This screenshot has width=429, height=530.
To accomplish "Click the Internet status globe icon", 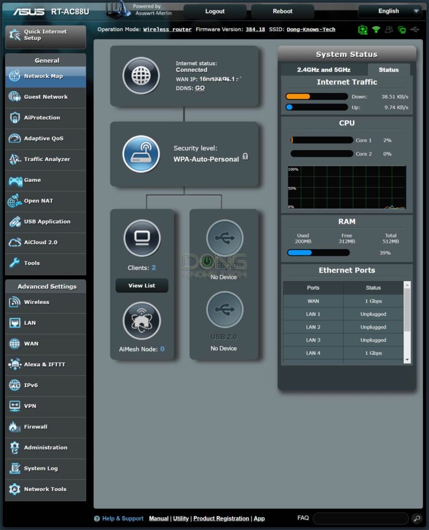I will (x=141, y=75).
